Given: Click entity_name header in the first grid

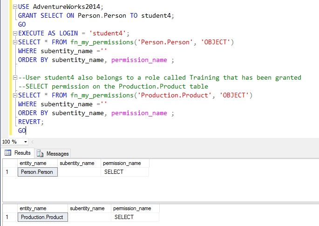Looking at the screenshot, I should 33,163.
